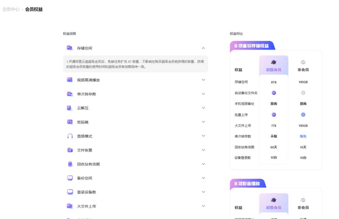Click the 密码箱 section title
Viewport: 339px width, 219px height.
tap(83, 122)
